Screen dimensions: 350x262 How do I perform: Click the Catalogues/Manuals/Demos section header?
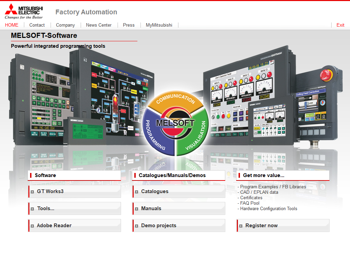tap(178, 175)
